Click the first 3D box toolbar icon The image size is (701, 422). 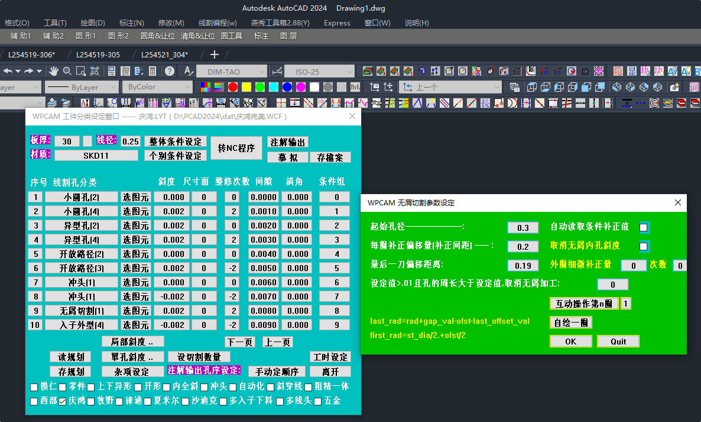coord(368,71)
